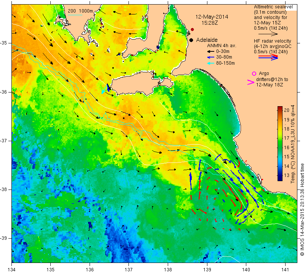Click the cyan line under 200 1000m
The height and width of the screenshot is (274, 305).
pyautogui.click(x=75, y=15)
